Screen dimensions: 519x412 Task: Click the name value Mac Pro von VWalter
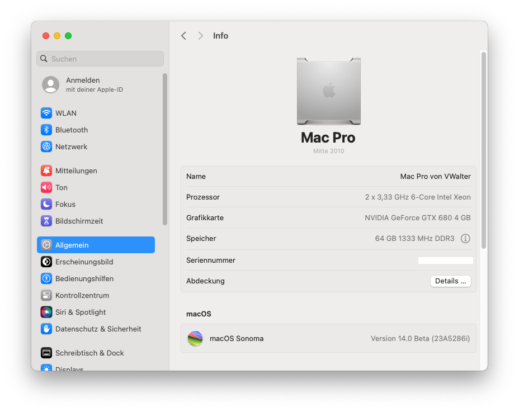coord(435,177)
